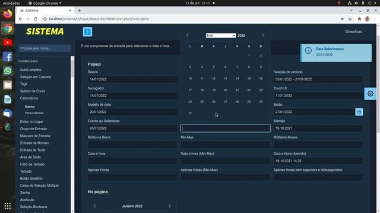Open the Atividades overview
Image resolution: width=380 pixels, height=213 pixels.
(11, 3)
